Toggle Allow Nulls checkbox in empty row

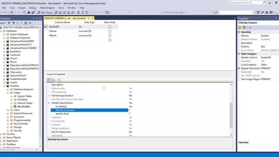tap(110, 40)
